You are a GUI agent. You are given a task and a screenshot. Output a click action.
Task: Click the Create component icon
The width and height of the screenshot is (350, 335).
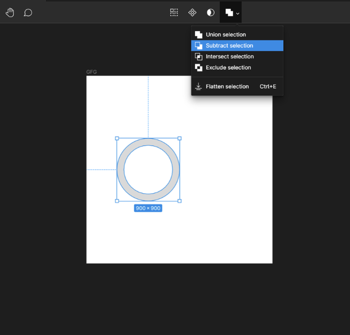point(192,12)
